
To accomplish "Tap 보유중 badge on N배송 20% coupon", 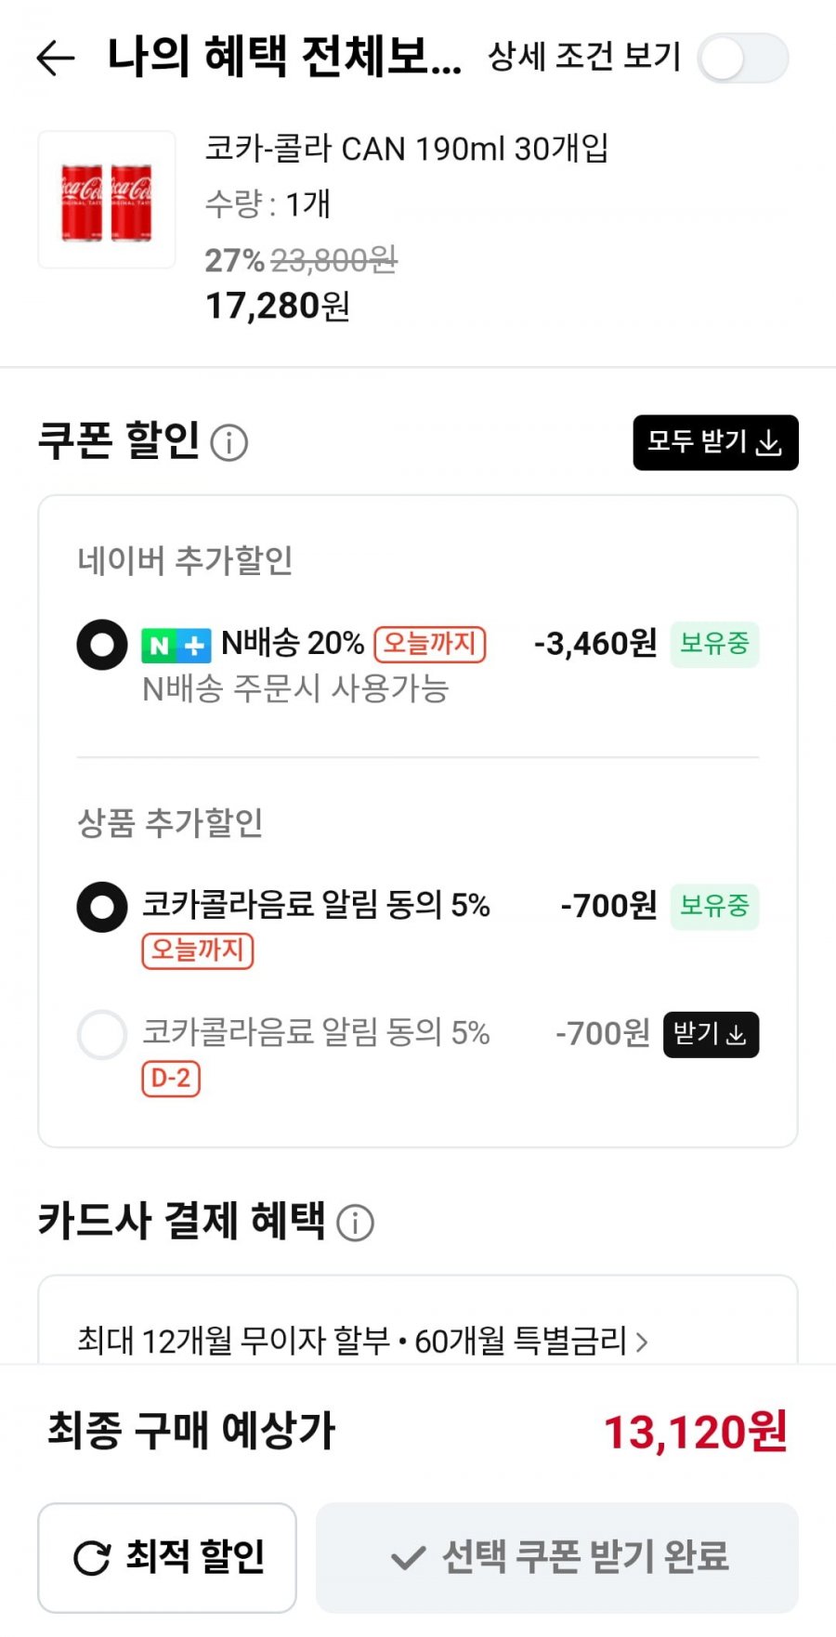I will coord(714,644).
